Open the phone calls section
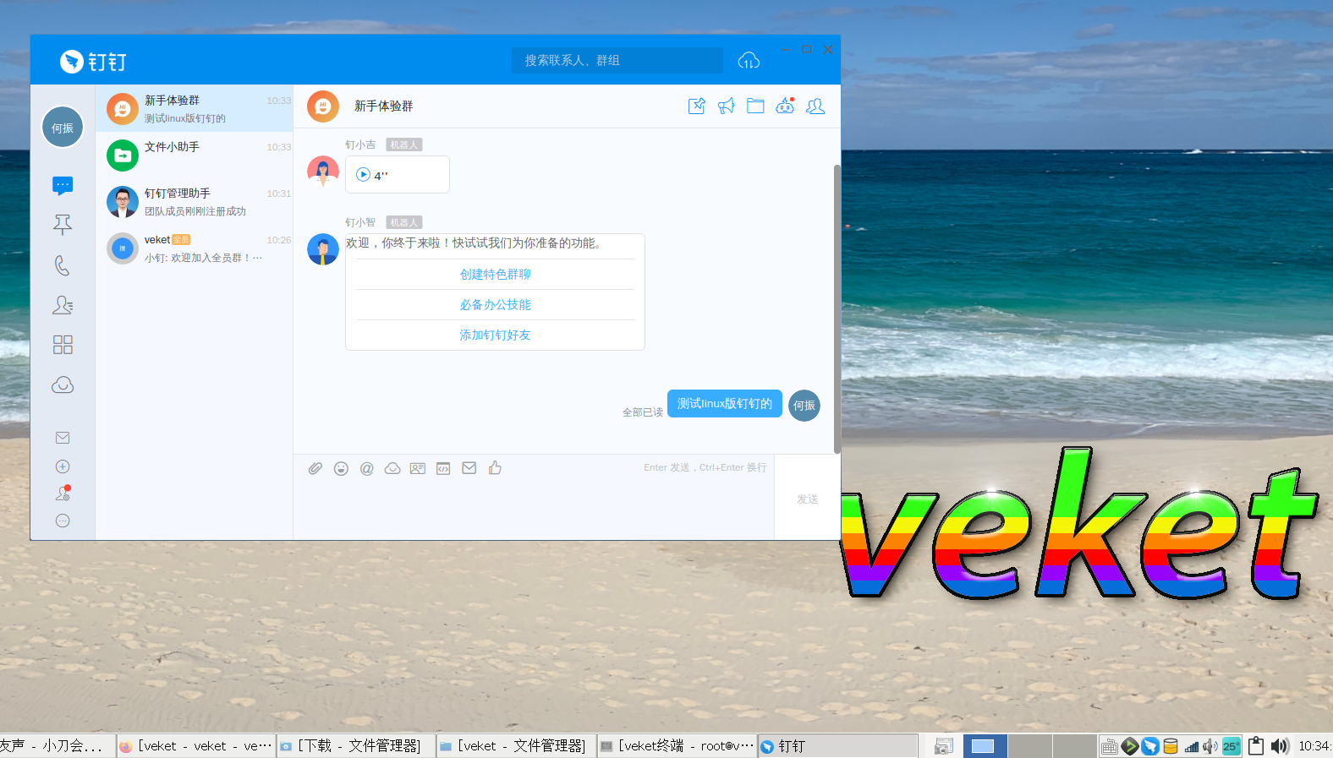1333x758 pixels. point(63,265)
